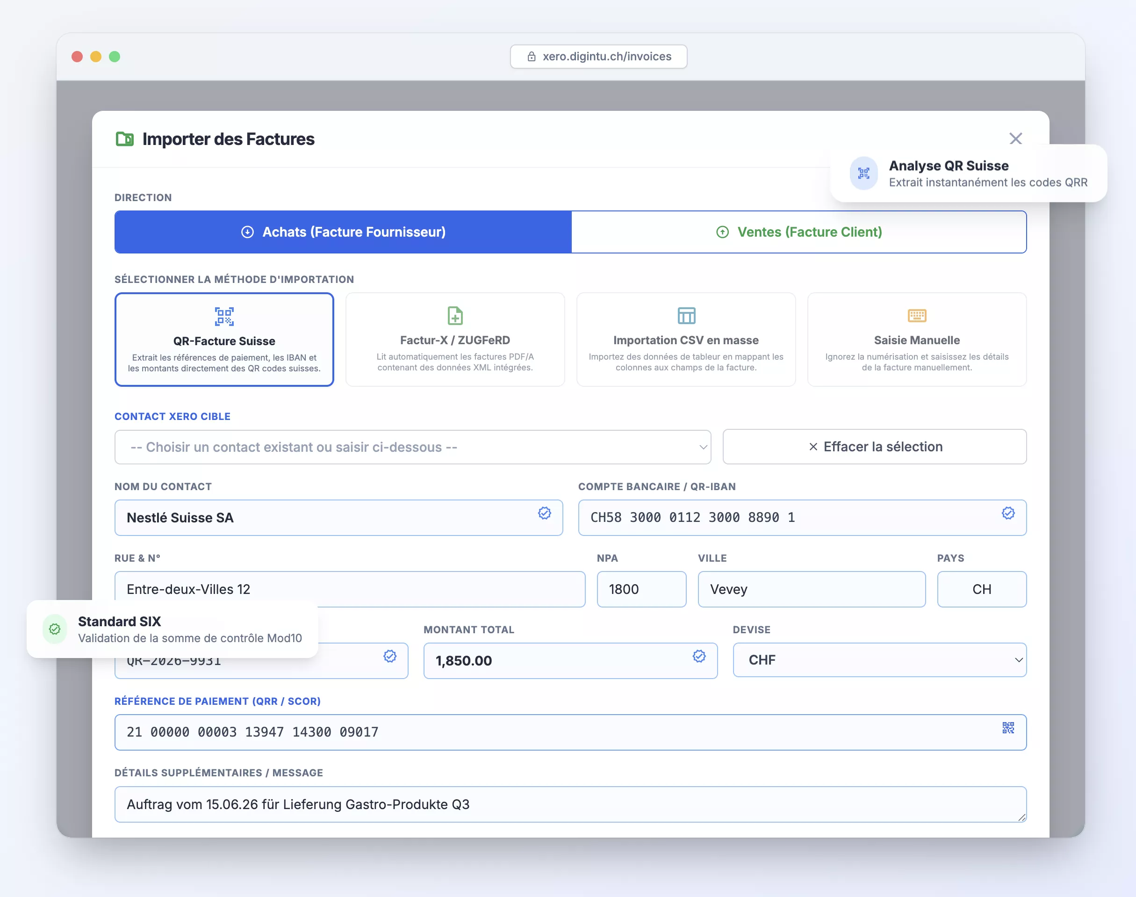Viewport: 1136px width, 897px height.
Task: Click QR icon in payment reference field
Action: tap(1008, 728)
